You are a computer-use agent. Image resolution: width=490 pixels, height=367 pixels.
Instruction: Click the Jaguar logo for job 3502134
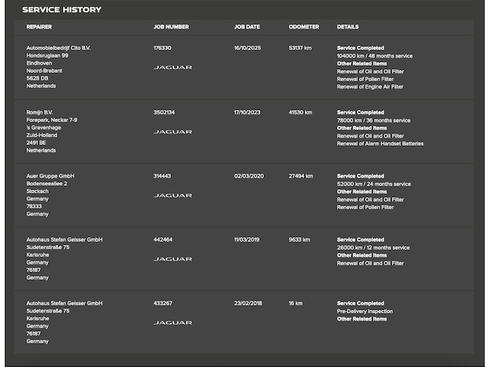tap(172, 132)
